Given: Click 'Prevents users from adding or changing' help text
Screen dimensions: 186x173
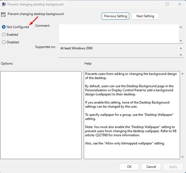Looking at the screenshot, I should pyautogui.click(x=131, y=76).
